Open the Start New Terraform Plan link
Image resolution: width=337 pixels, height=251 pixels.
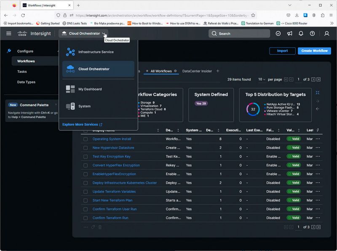112,200
